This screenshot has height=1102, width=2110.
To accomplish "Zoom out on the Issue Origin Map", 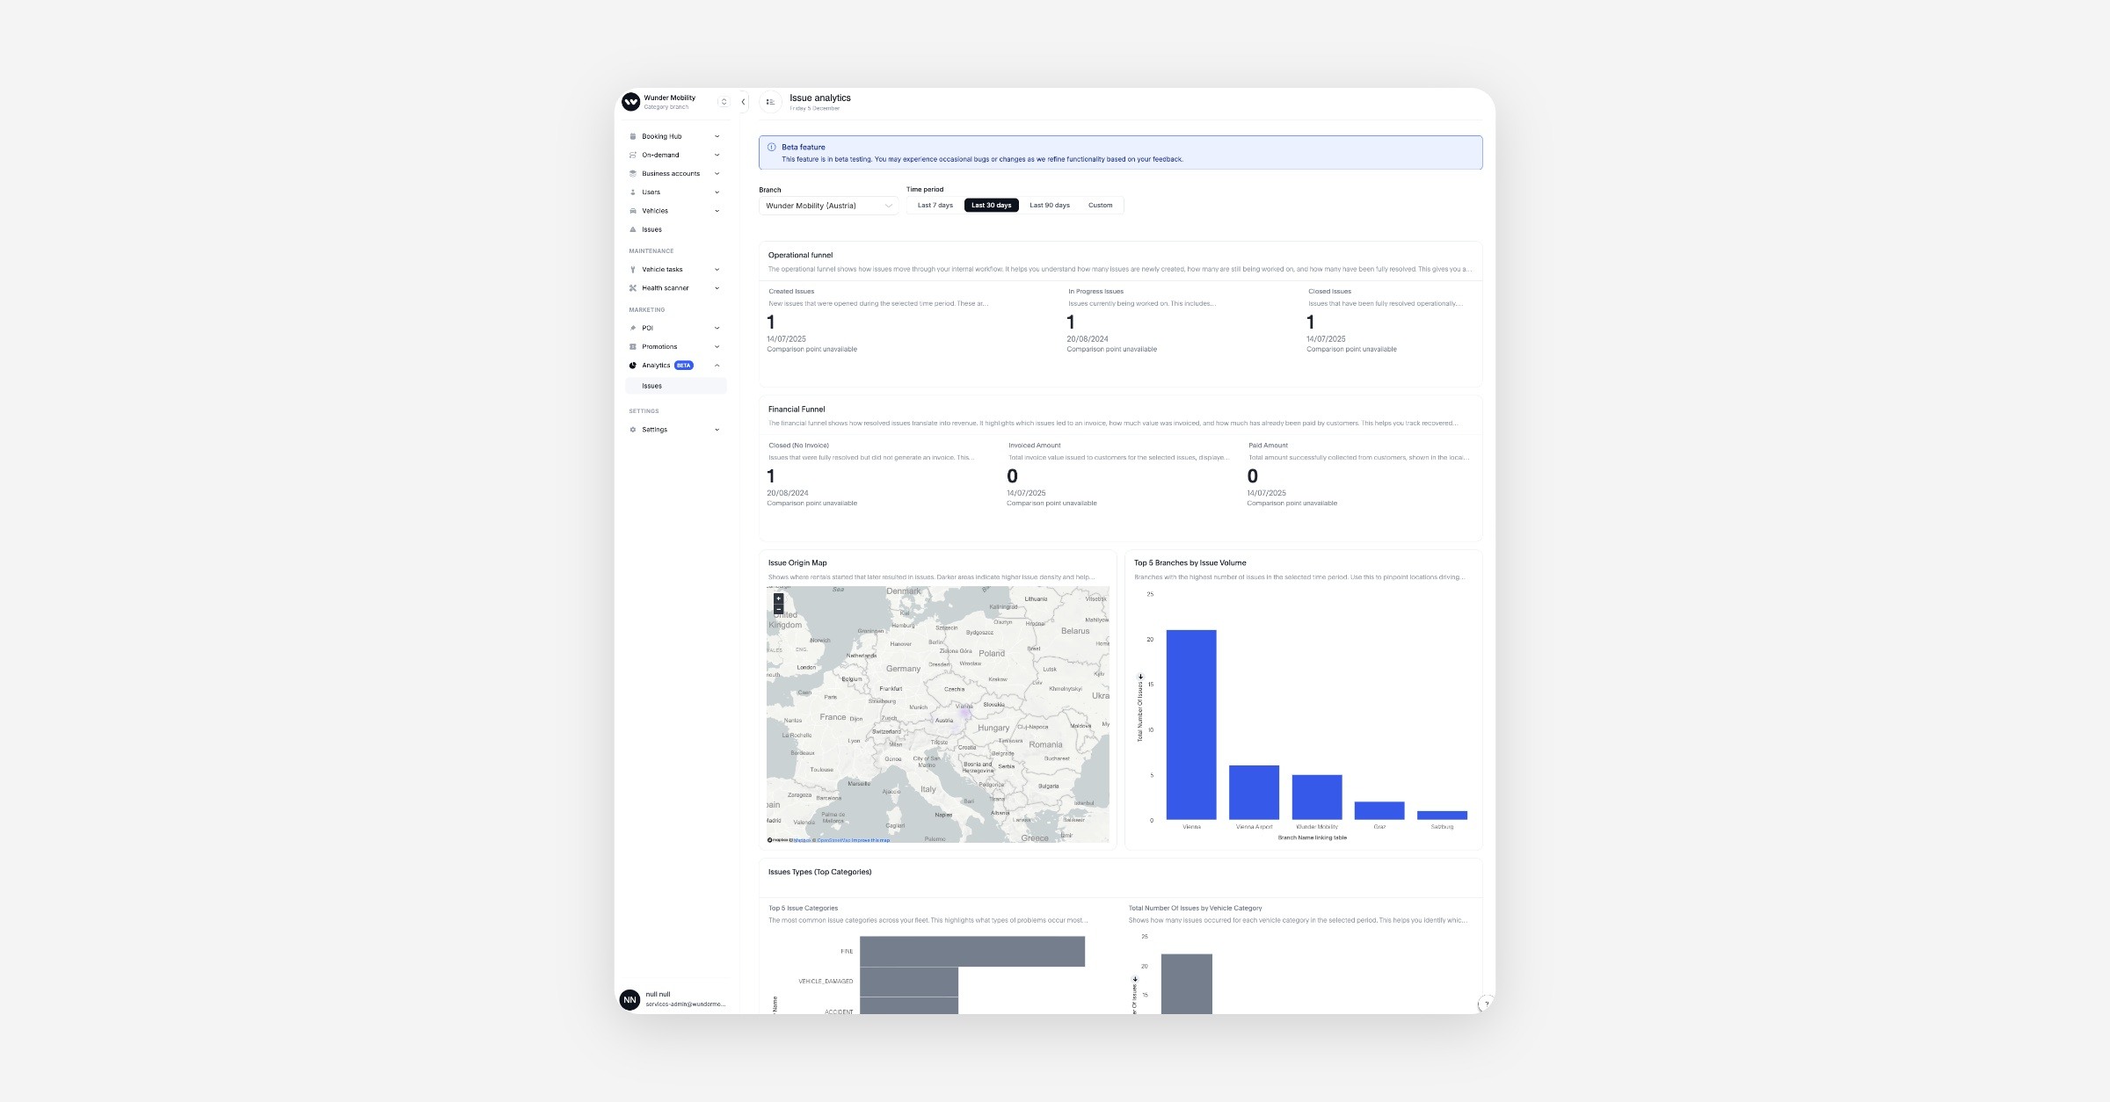I will tap(778, 609).
